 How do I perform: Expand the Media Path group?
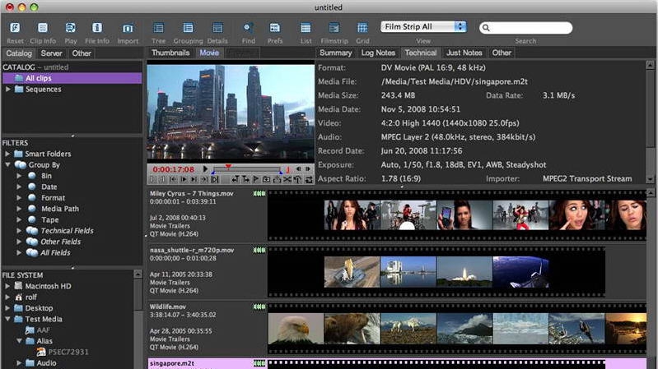pyautogui.click(x=19, y=209)
